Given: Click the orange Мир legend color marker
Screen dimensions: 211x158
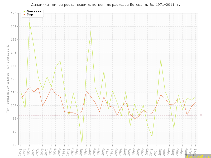Looking at the screenshot, I should coord(24,14).
